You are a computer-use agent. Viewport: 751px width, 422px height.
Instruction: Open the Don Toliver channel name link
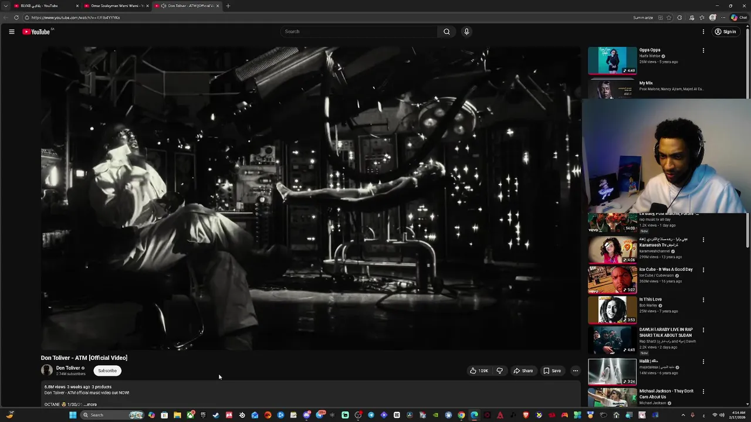click(67, 368)
